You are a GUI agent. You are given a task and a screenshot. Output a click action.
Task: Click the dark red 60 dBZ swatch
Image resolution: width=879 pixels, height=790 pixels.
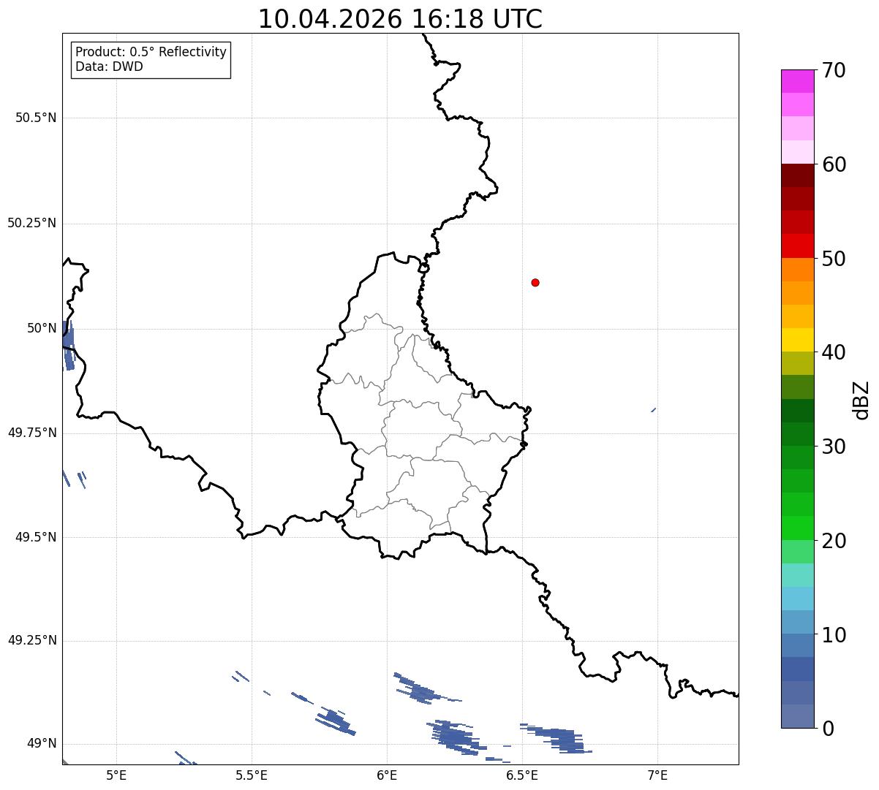(797, 175)
